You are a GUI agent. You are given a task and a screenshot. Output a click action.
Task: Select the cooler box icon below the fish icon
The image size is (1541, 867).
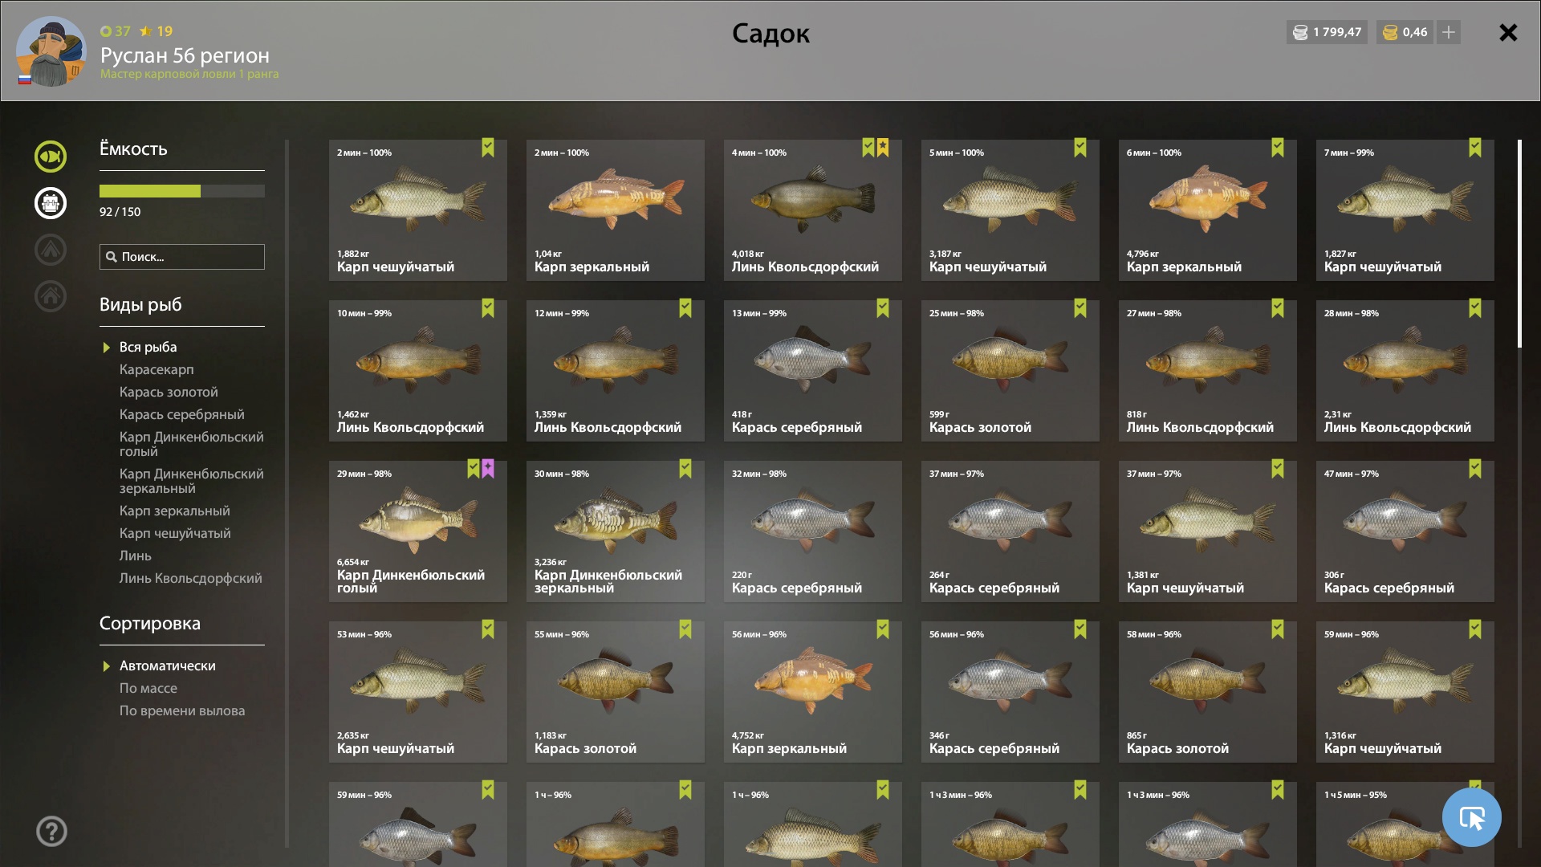coord(50,203)
